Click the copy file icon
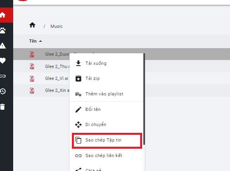Image resolution: width=230 pixels, height=171 pixels. click(x=78, y=140)
